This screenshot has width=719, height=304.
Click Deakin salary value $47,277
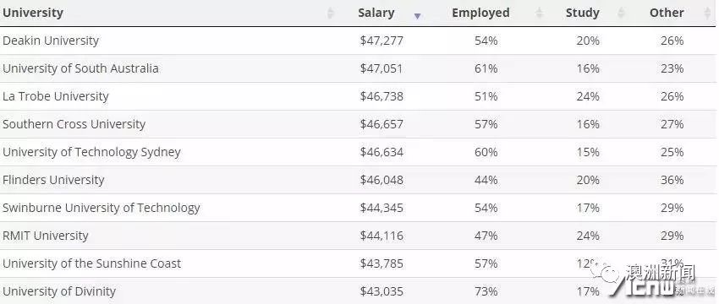[381, 41]
